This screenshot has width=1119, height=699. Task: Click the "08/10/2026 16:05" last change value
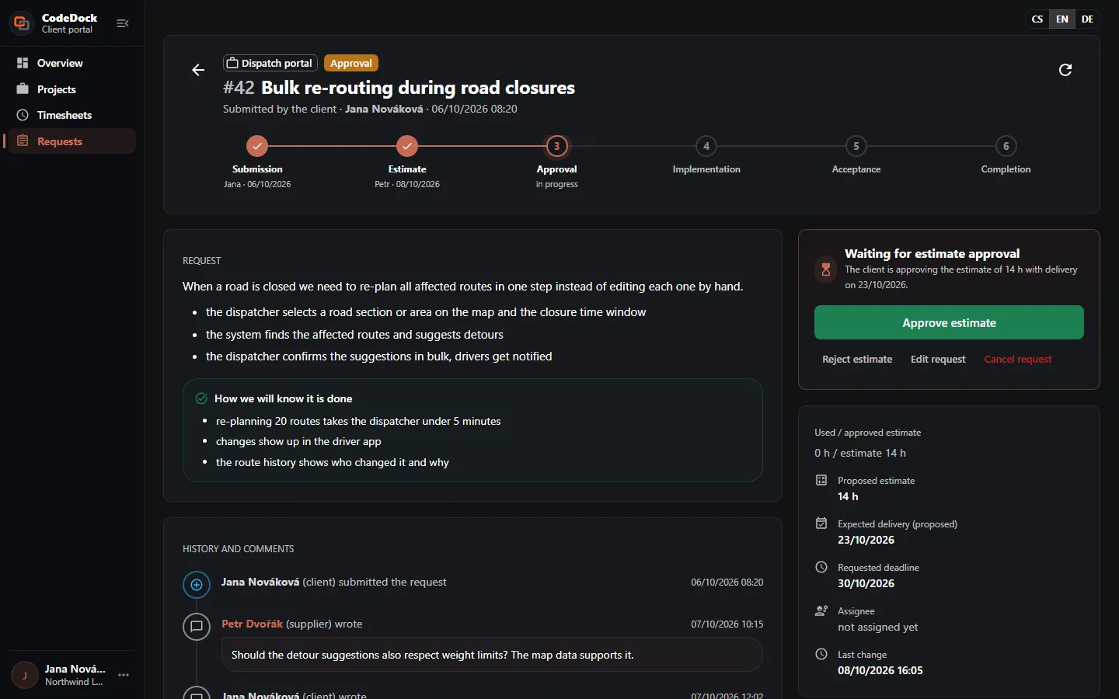coord(880,670)
